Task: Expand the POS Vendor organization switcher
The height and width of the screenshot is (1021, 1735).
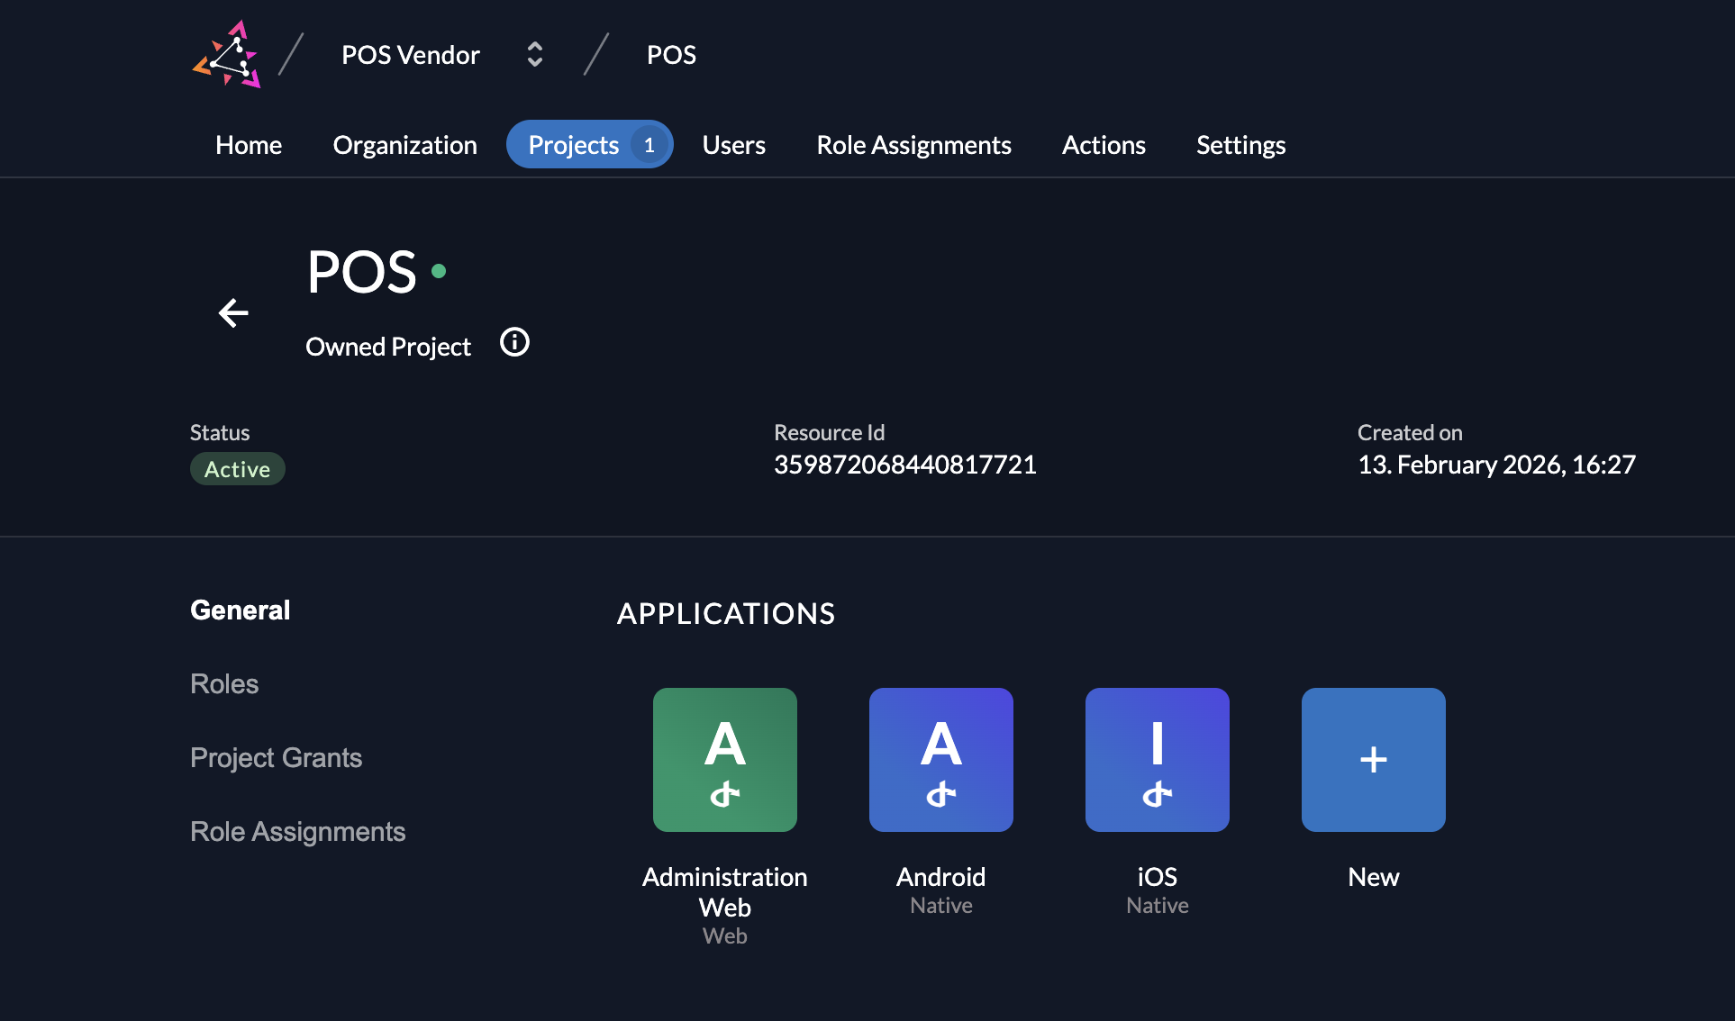Action: pos(534,55)
